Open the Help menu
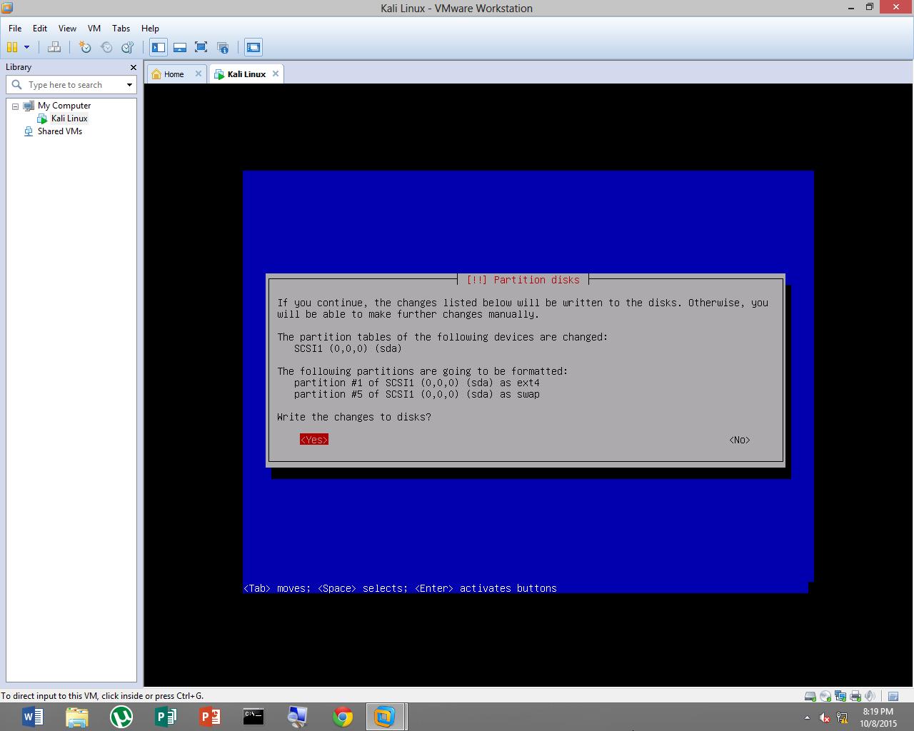 [x=150, y=29]
